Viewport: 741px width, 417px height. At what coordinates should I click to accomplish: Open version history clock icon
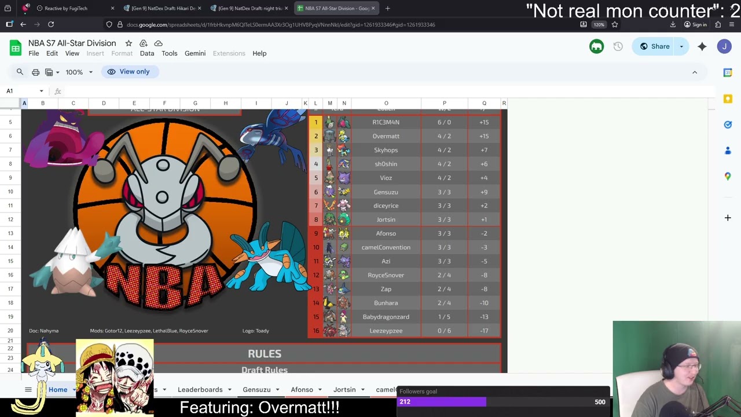(x=618, y=46)
